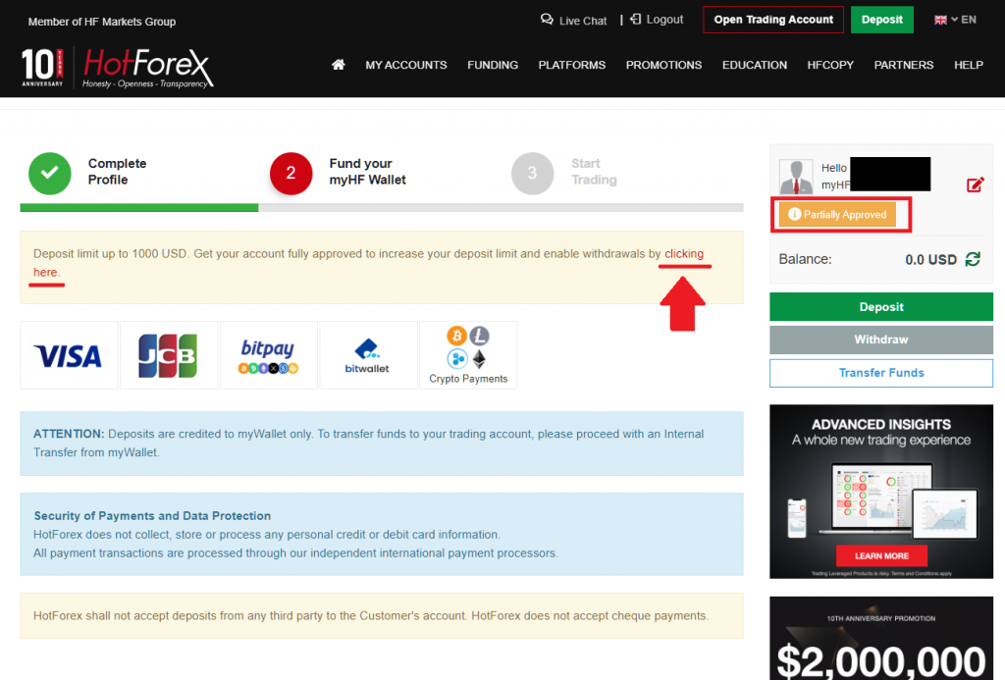Image resolution: width=1005 pixels, height=680 pixels.
Task: Select the VISA payment method
Action: click(x=69, y=355)
